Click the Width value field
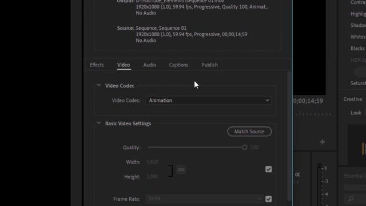The image size is (366, 206). click(x=153, y=162)
